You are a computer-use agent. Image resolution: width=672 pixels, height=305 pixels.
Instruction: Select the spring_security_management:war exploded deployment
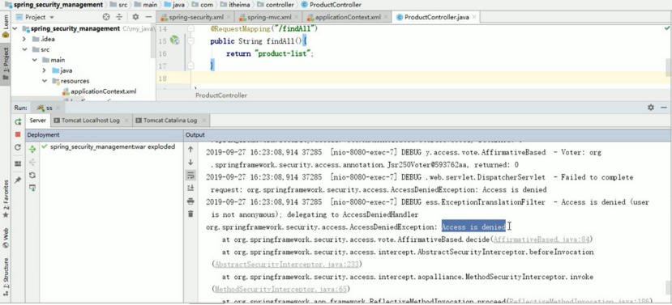[109, 146]
